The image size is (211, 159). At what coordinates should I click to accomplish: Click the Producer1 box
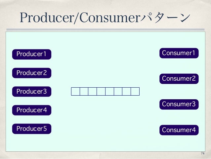point(32,54)
